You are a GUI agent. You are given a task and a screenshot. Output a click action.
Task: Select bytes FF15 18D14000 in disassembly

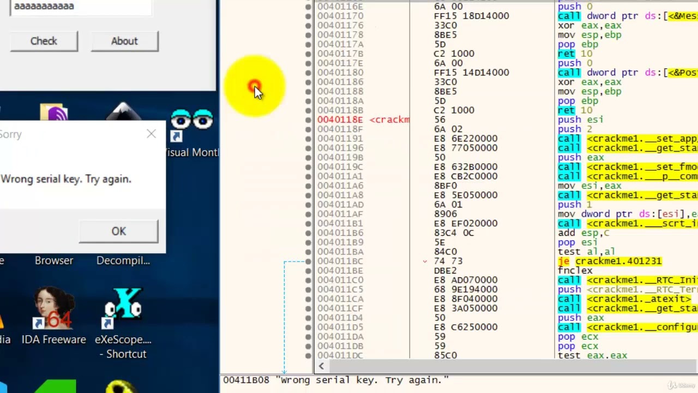pyautogui.click(x=471, y=16)
